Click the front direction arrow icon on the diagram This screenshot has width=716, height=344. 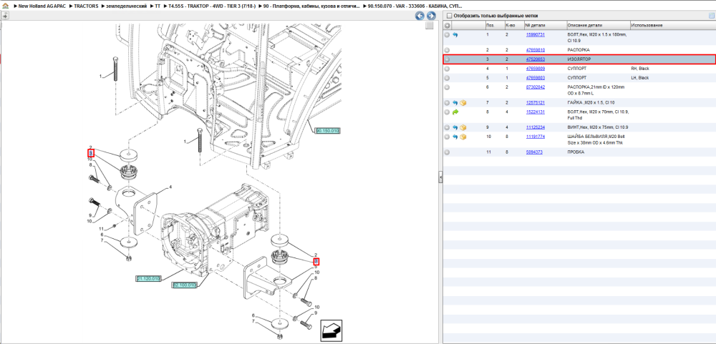[x=331, y=330]
